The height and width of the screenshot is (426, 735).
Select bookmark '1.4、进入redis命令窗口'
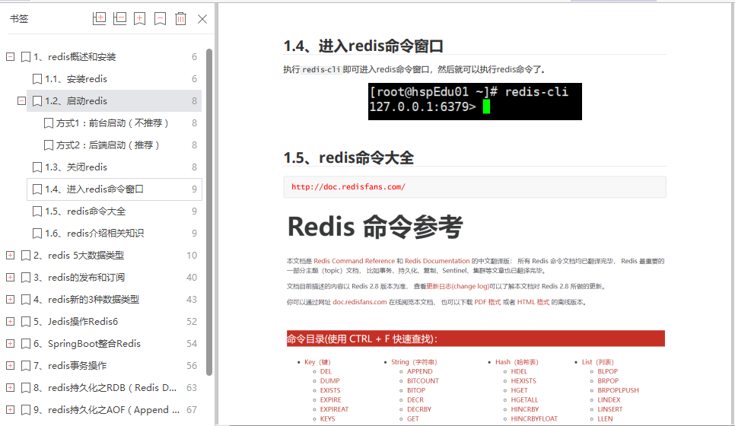[x=114, y=189]
